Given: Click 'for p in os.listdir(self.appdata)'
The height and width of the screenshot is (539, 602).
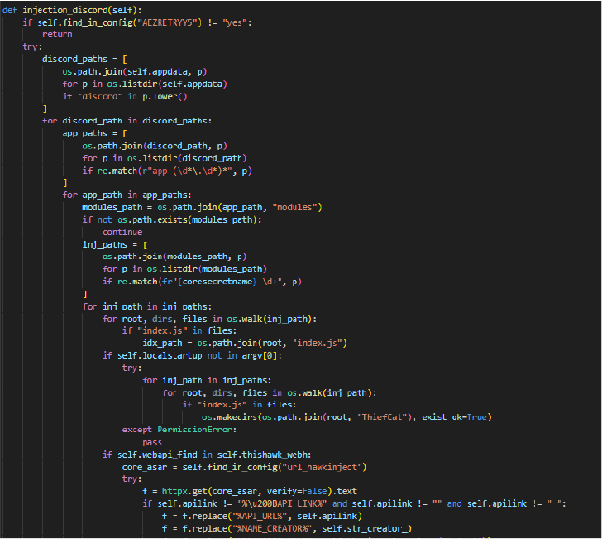Looking at the screenshot, I should click(x=145, y=84).
